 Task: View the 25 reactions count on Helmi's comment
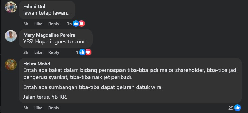[x=231, y=108]
